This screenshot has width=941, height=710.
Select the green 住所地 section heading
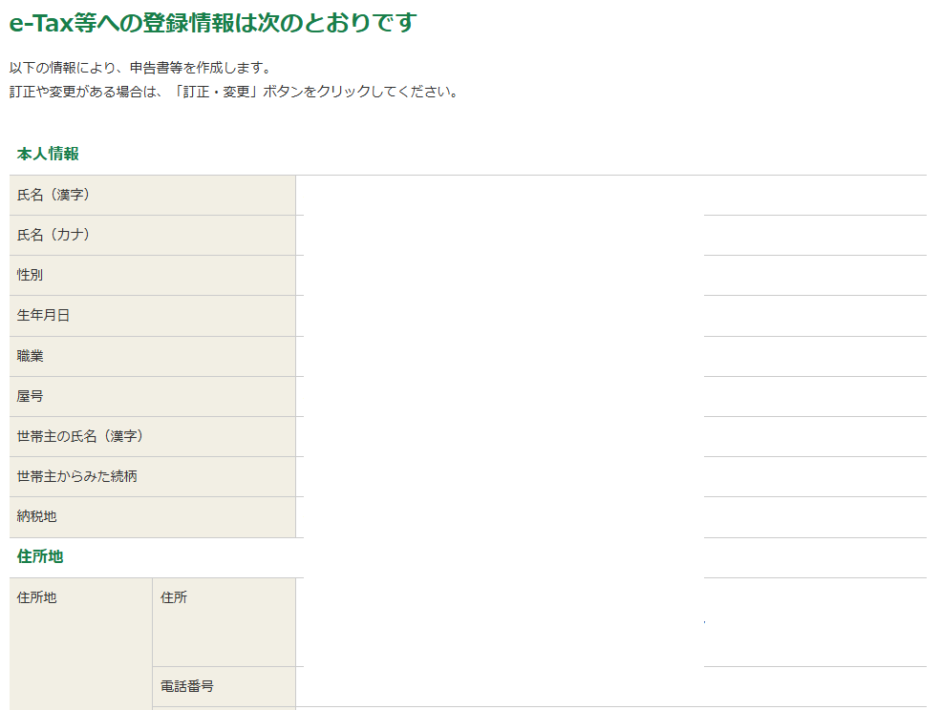(40, 556)
